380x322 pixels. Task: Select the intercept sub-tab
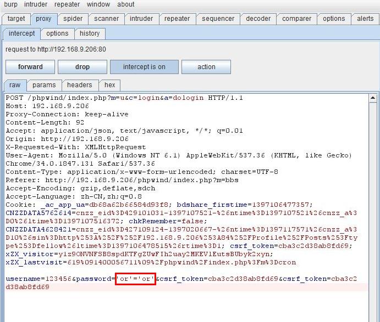tap(22, 33)
